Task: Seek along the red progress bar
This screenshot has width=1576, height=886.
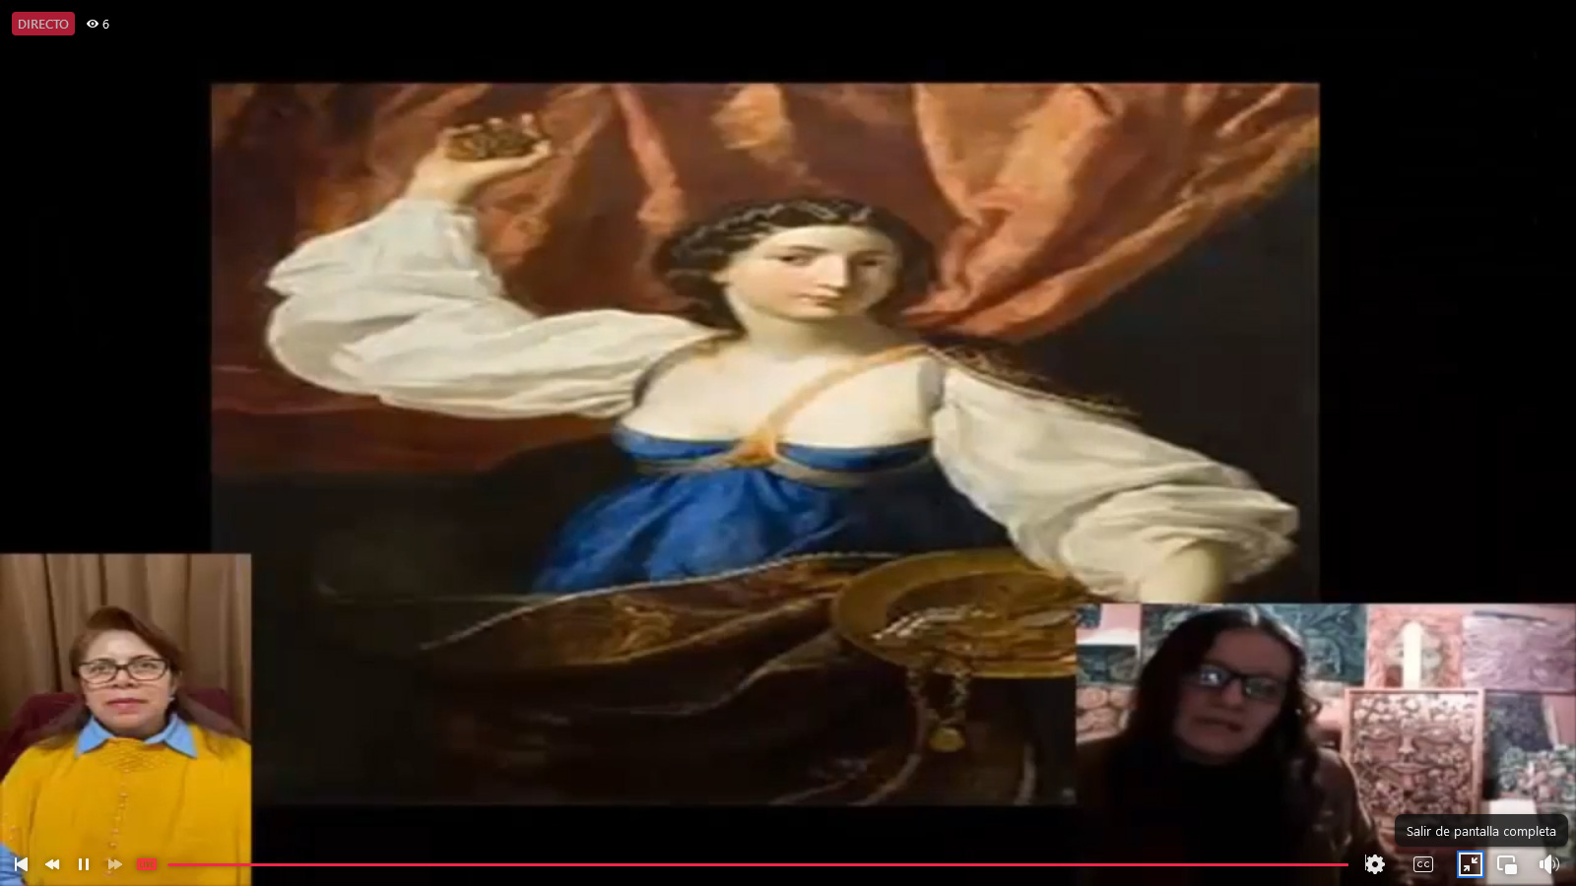Action: coord(758,864)
